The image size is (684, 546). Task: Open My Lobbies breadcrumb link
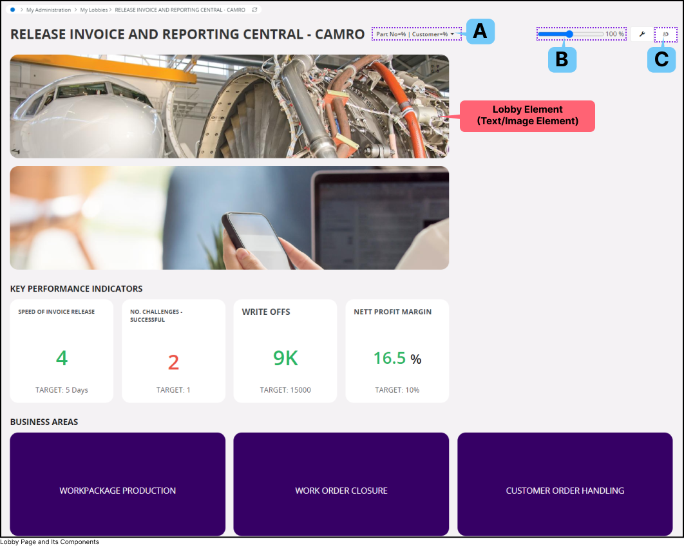[x=94, y=10]
